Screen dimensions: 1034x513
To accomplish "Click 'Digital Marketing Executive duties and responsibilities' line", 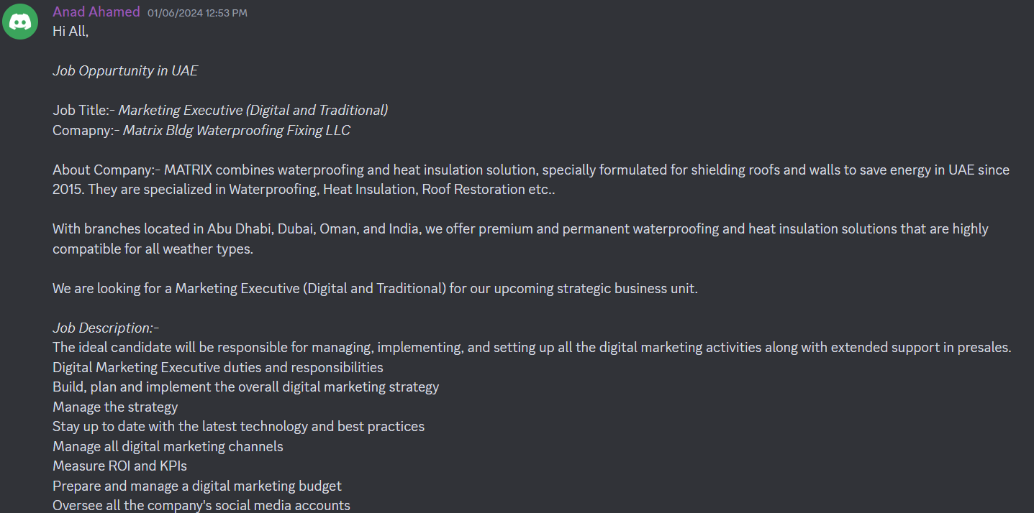I will pyautogui.click(x=218, y=368).
